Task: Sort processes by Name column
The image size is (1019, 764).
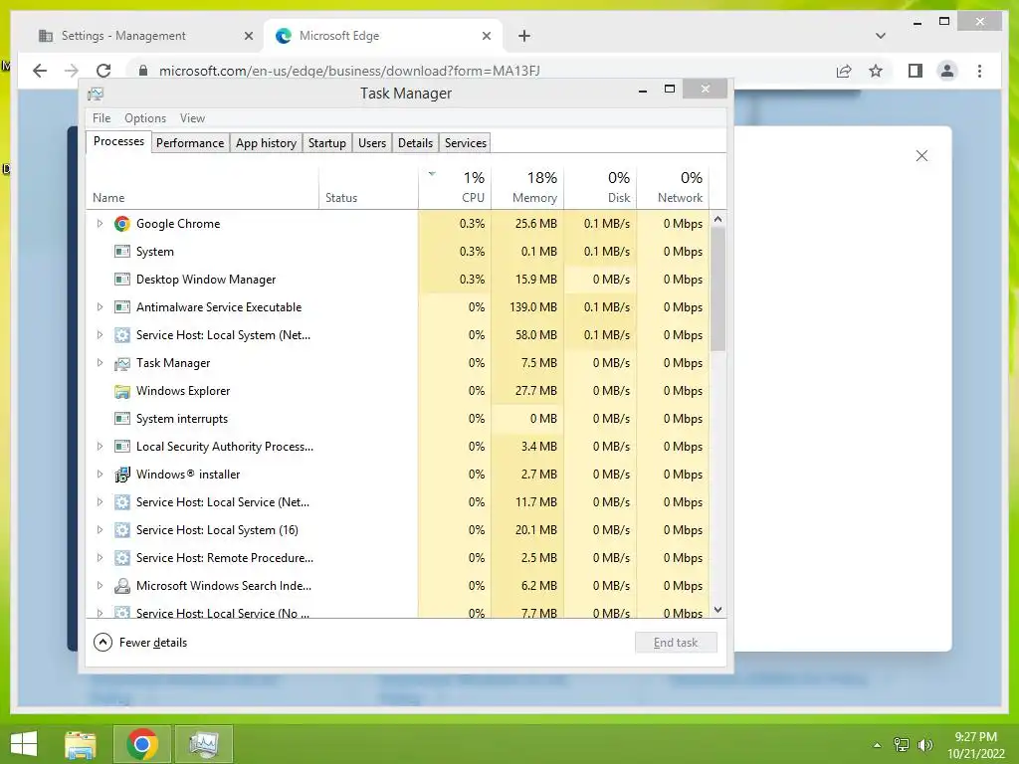Action: tap(202, 188)
